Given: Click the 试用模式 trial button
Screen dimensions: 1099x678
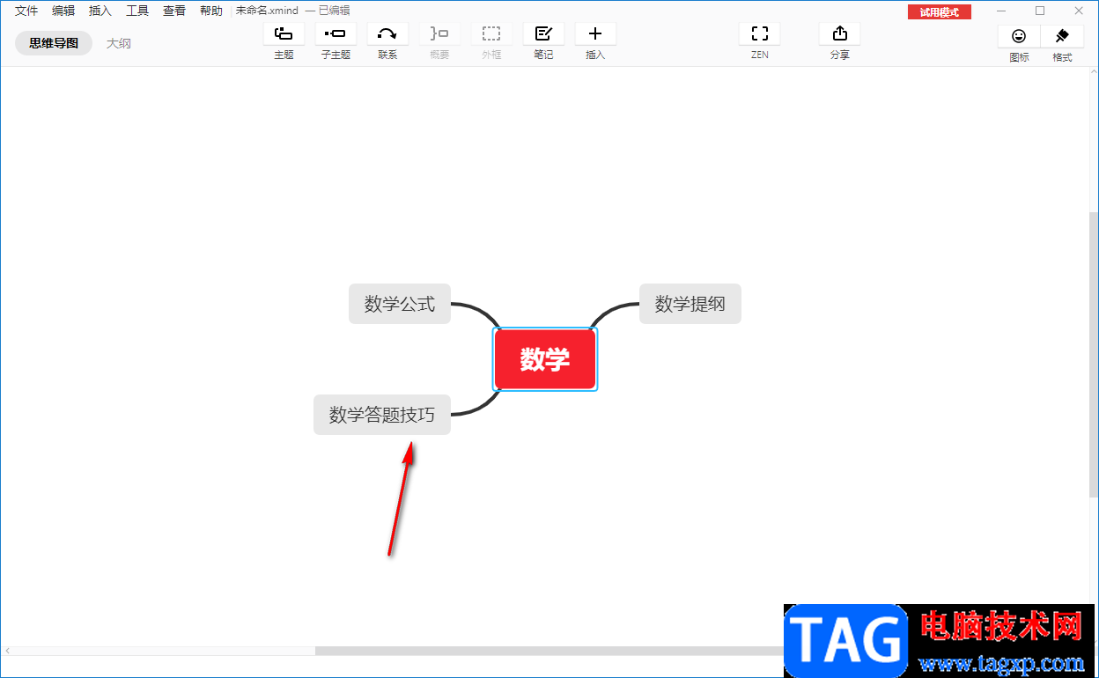Looking at the screenshot, I should pyautogui.click(x=940, y=11).
